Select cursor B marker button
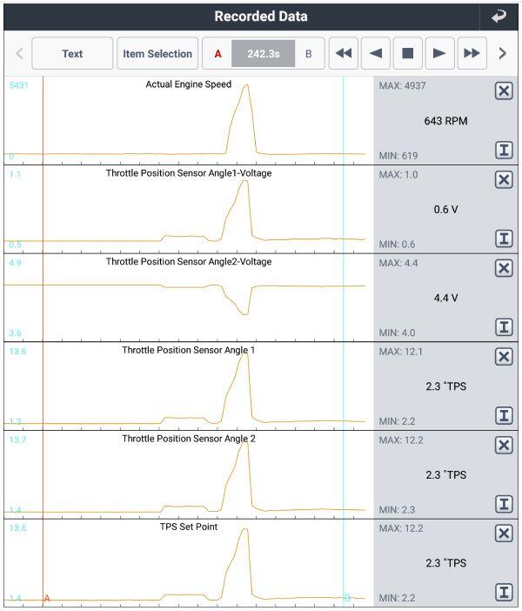 (308, 54)
